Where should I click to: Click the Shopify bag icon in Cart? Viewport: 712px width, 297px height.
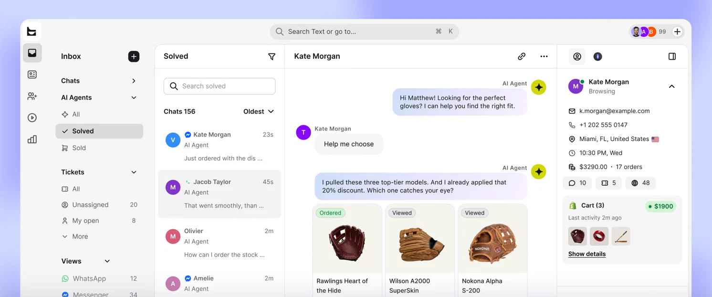coord(573,205)
